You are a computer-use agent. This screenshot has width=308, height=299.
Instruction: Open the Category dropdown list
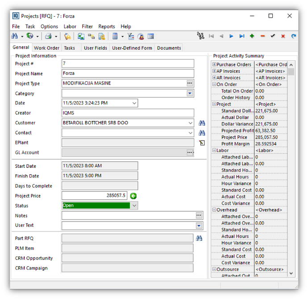(x=190, y=93)
